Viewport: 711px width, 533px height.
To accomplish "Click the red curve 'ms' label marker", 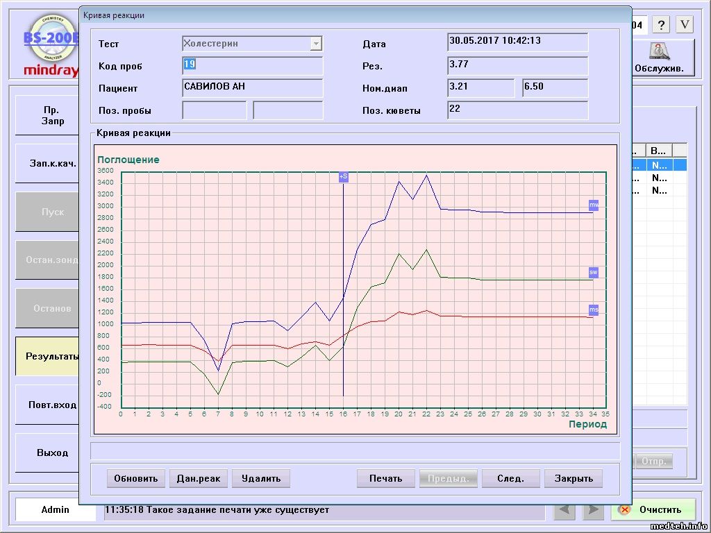I will pyautogui.click(x=594, y=310).
